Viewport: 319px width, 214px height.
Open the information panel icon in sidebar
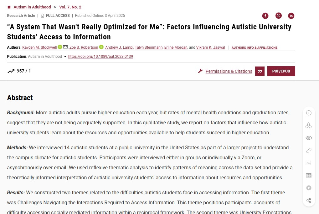(x=309, y=113)
